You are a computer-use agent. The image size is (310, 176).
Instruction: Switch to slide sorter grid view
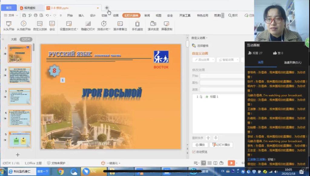[209, 163]
